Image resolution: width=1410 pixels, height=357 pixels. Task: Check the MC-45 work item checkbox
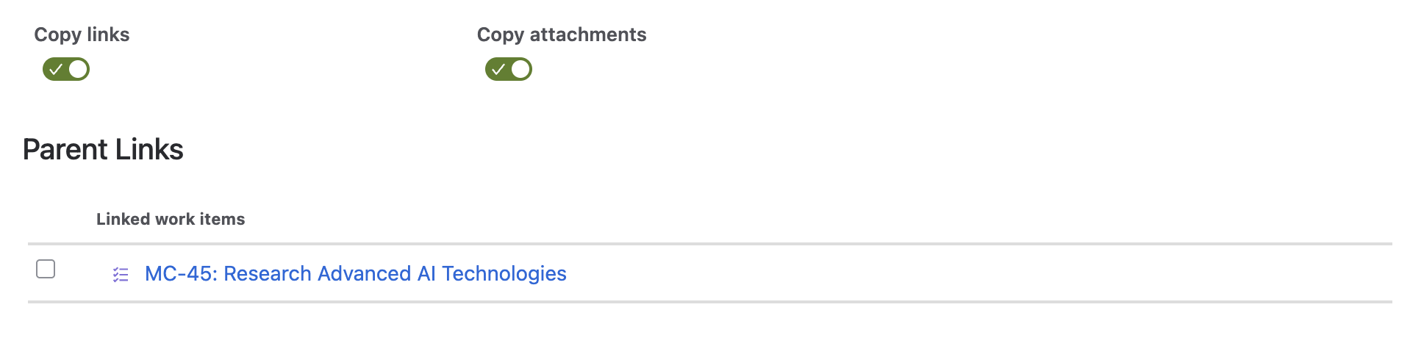46,270
